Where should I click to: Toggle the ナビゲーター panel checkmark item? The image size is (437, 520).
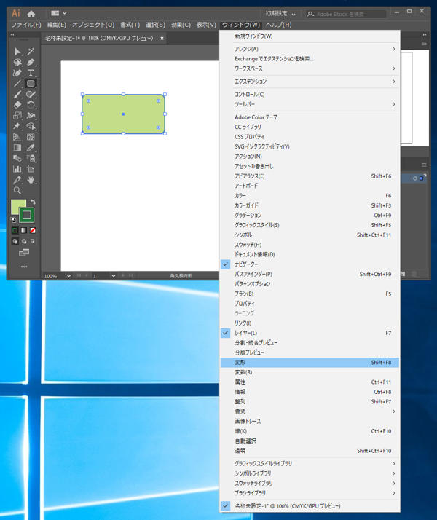point(310,264)
